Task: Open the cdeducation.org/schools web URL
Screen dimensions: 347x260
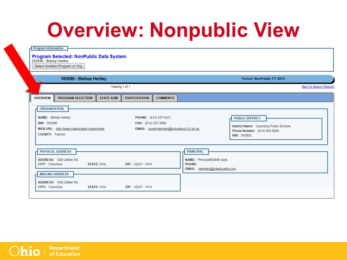Action: 80,129
